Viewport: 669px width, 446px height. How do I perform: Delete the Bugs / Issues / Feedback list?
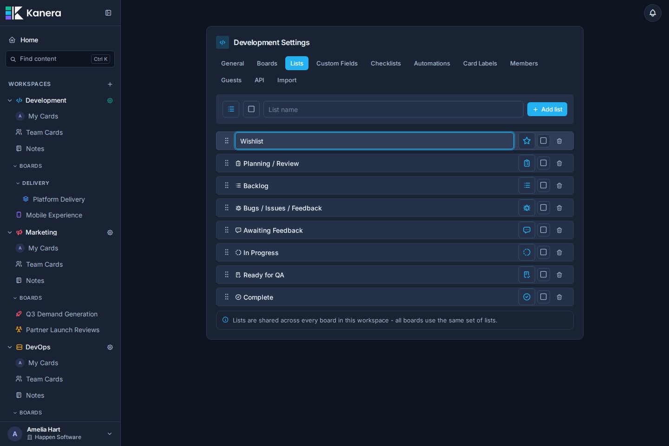[x=559, y=208]
